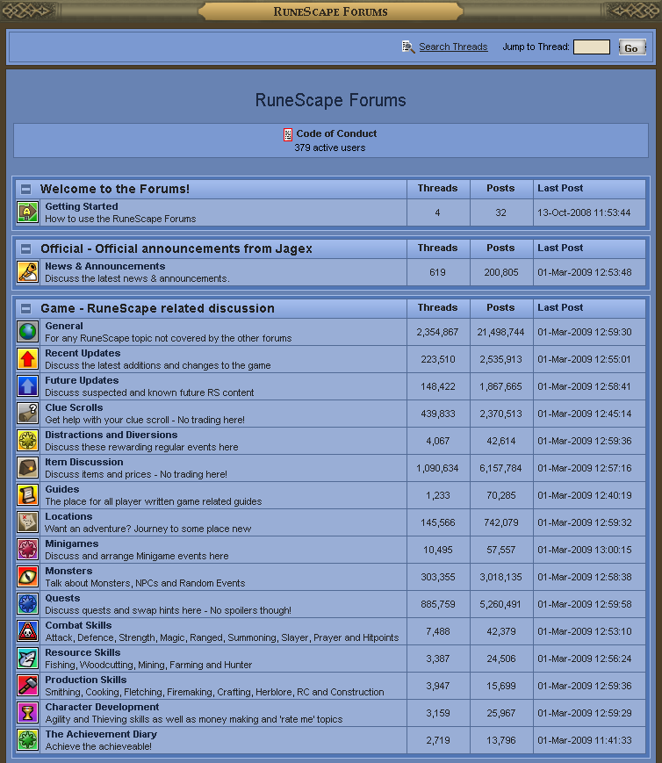The height and width of the screenshot is (763, 662).
Task: Click the Future Updates blue arrow icon
Action: click(x=28, y=386)
